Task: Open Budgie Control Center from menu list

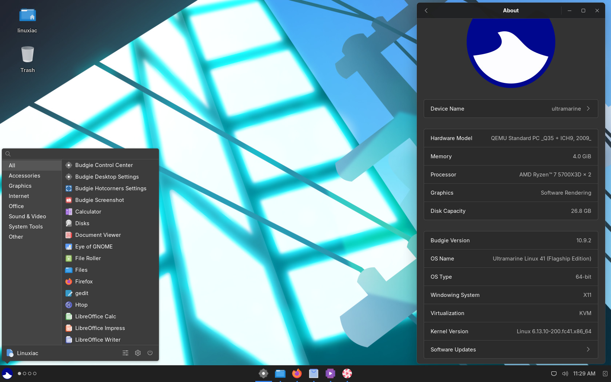Action: point(110,165)
